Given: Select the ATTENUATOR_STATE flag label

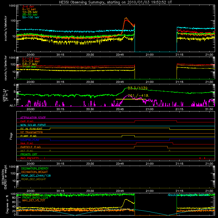Looking at the screenshot, I should [x=33, y=118].
